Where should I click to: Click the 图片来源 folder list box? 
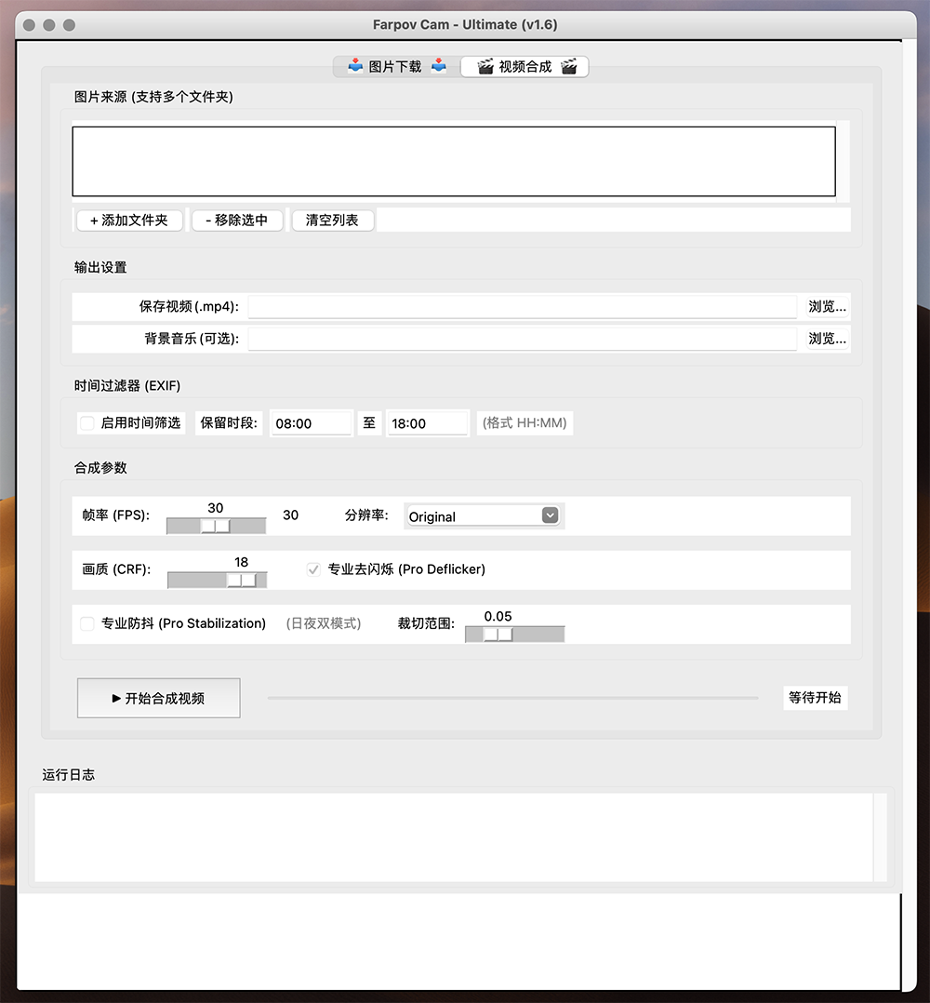click(454, 162)
